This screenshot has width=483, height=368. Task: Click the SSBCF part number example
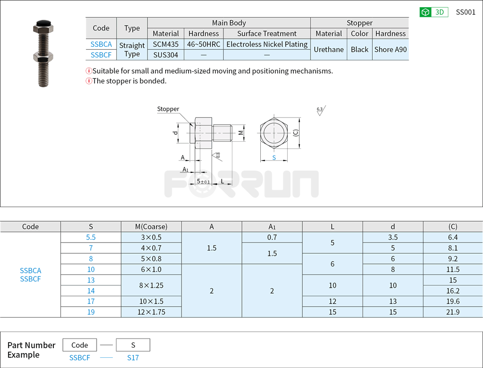click(x=79, y=358)
